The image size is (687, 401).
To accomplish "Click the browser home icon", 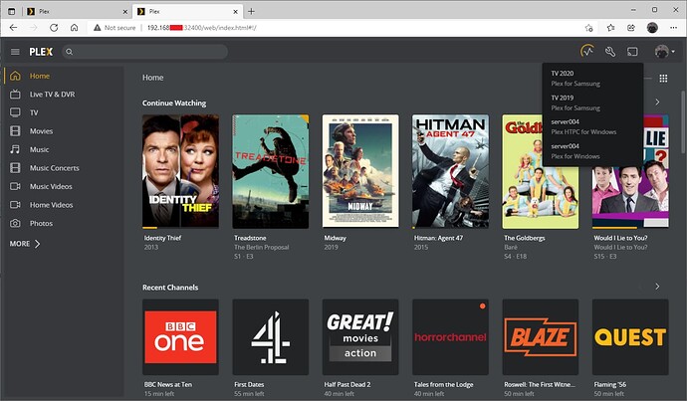I will tap(74, 28).
